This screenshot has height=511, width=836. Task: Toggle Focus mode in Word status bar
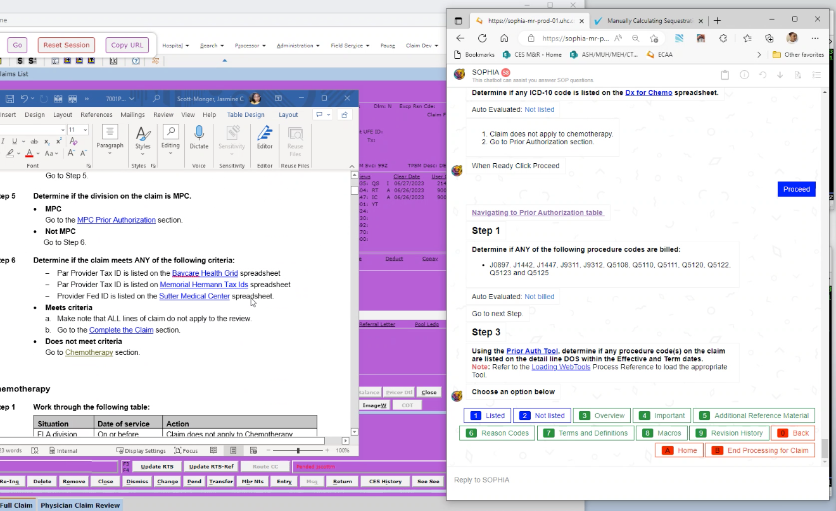pos(186,451)
